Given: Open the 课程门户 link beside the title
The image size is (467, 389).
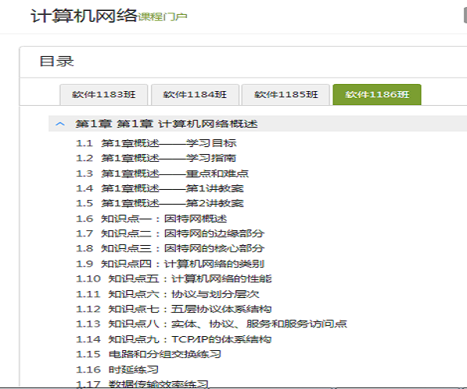Looking at the screenshot, I should [x=163, y=16].
